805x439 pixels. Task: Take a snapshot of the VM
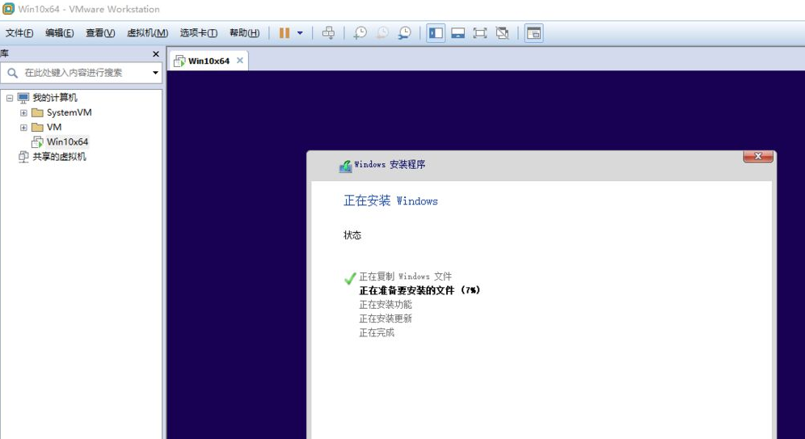[x=360, y=33]
